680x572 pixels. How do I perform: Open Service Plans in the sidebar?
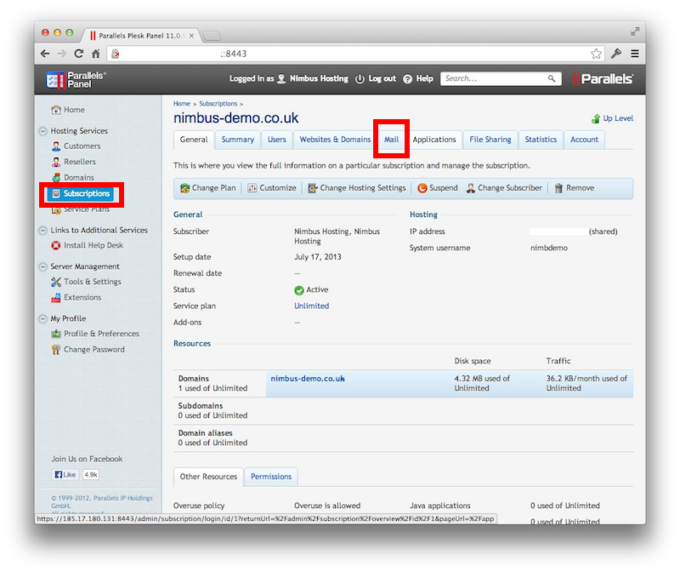81,209
